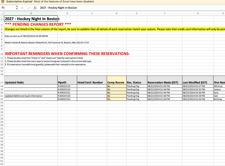Open the Insert Function fx button
Screen dimensions: 225x166
(x=35, y=8)
